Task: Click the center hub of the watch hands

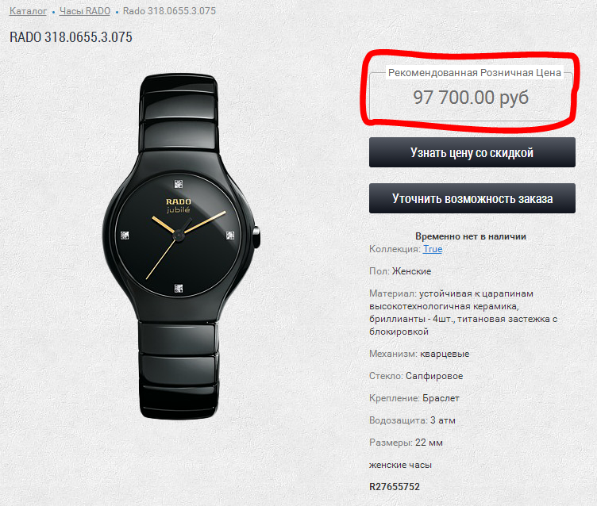Action: point(178,236)
